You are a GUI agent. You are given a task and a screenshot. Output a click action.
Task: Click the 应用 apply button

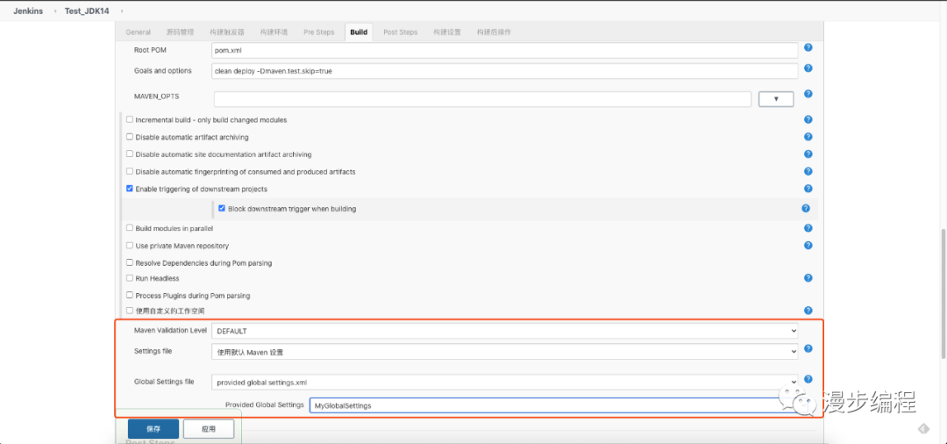coord(209,429)
